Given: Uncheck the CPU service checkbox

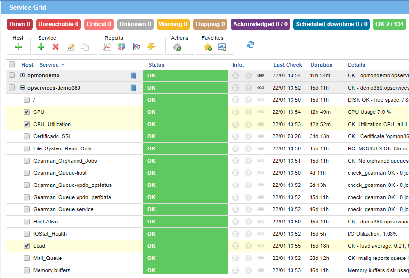Looking at the screenshot, I should click(27, 112).
